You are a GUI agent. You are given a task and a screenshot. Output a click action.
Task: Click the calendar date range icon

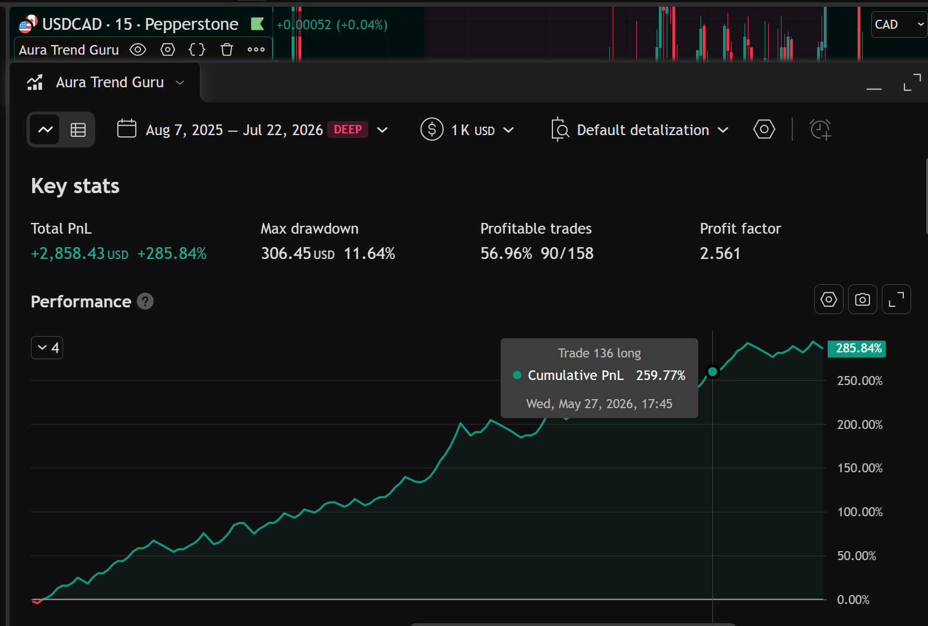(x=127, y=129)
